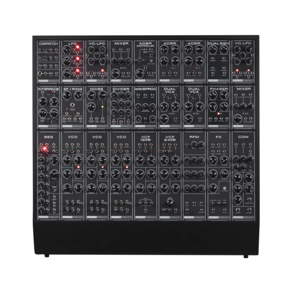This screenshot has height=292, width=292.
Task: Flip the toggle switch on right DUAL VCA module
Action: [194, 98]
